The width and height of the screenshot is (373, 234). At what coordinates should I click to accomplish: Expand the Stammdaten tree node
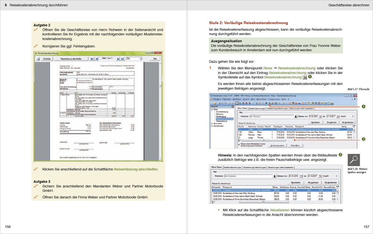212,124
